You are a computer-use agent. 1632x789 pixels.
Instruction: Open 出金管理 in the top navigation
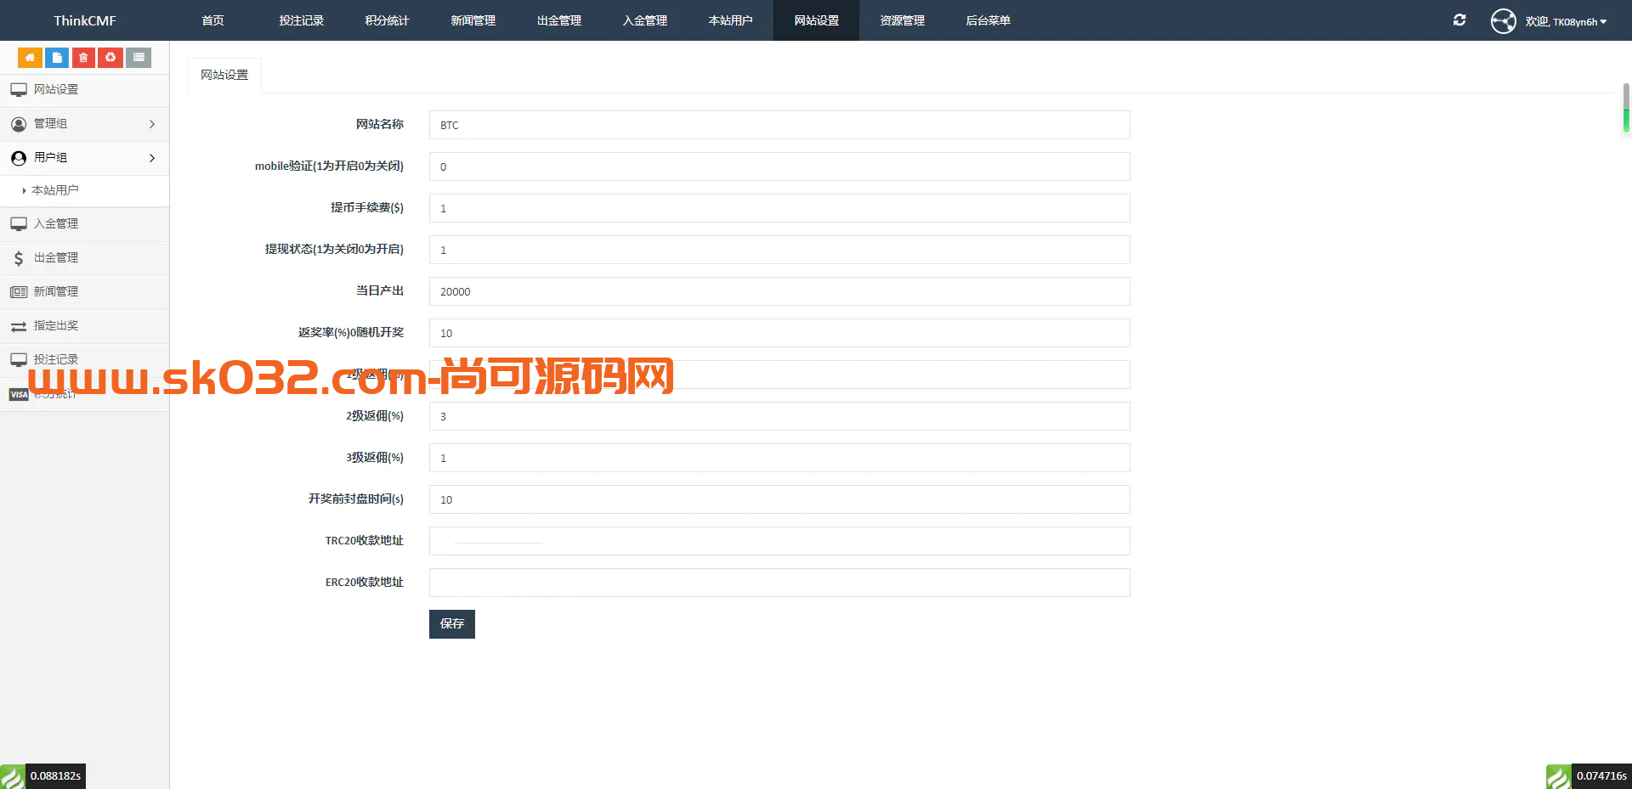pos(559,20)
